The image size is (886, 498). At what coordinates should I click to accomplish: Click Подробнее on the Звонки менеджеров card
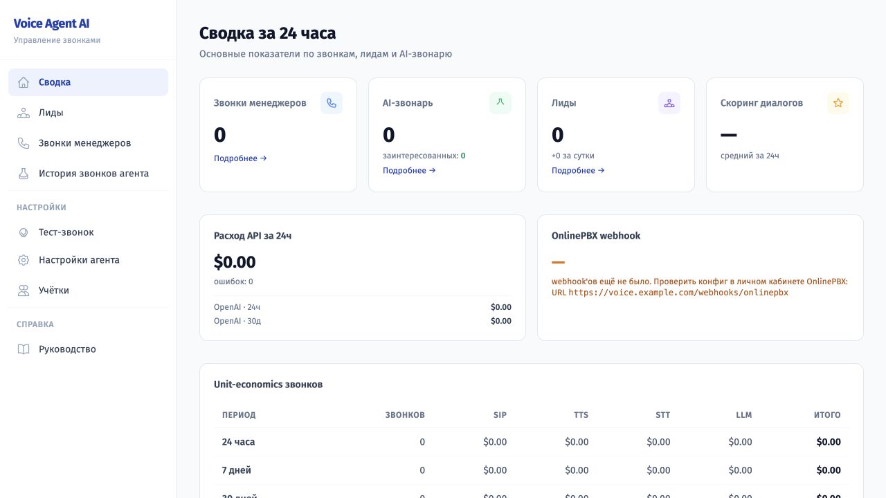[x=240, y=158]
